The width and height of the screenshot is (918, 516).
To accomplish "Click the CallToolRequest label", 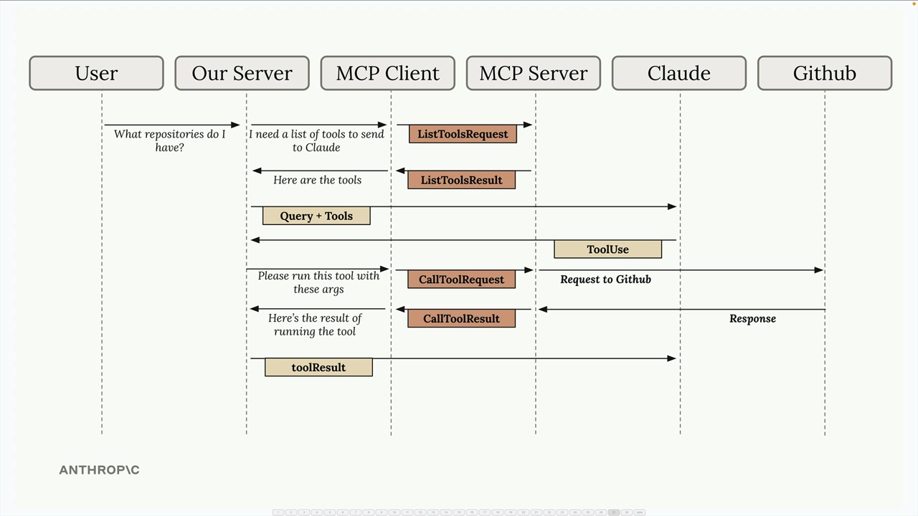I will pos(461,279).
